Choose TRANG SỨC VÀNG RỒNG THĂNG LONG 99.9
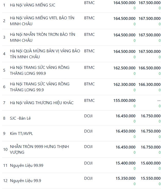 [40, 87]
